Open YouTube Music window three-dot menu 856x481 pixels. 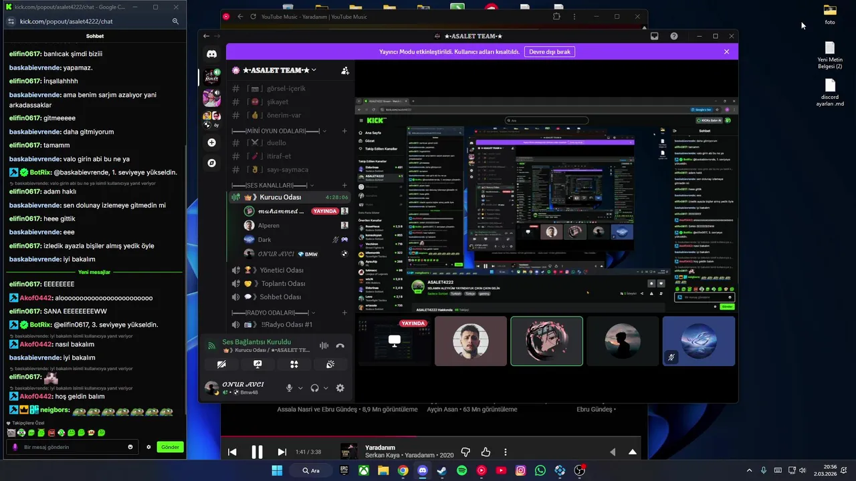click(574, 17)
